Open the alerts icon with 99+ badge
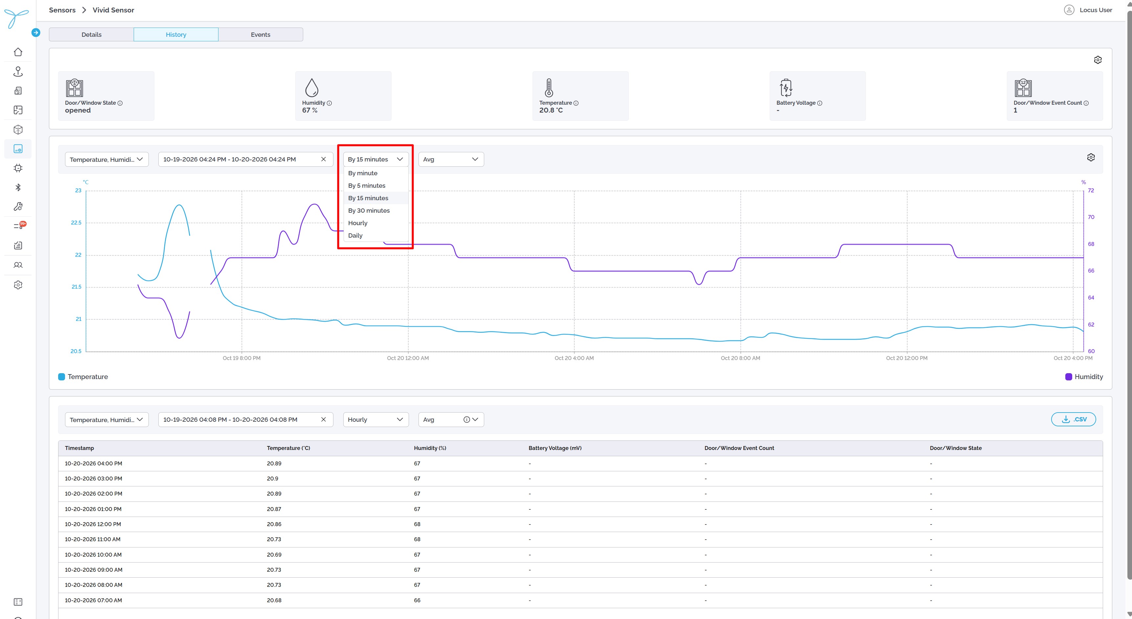This screenshot has height=619, width=1132. (x=19, y=226)
